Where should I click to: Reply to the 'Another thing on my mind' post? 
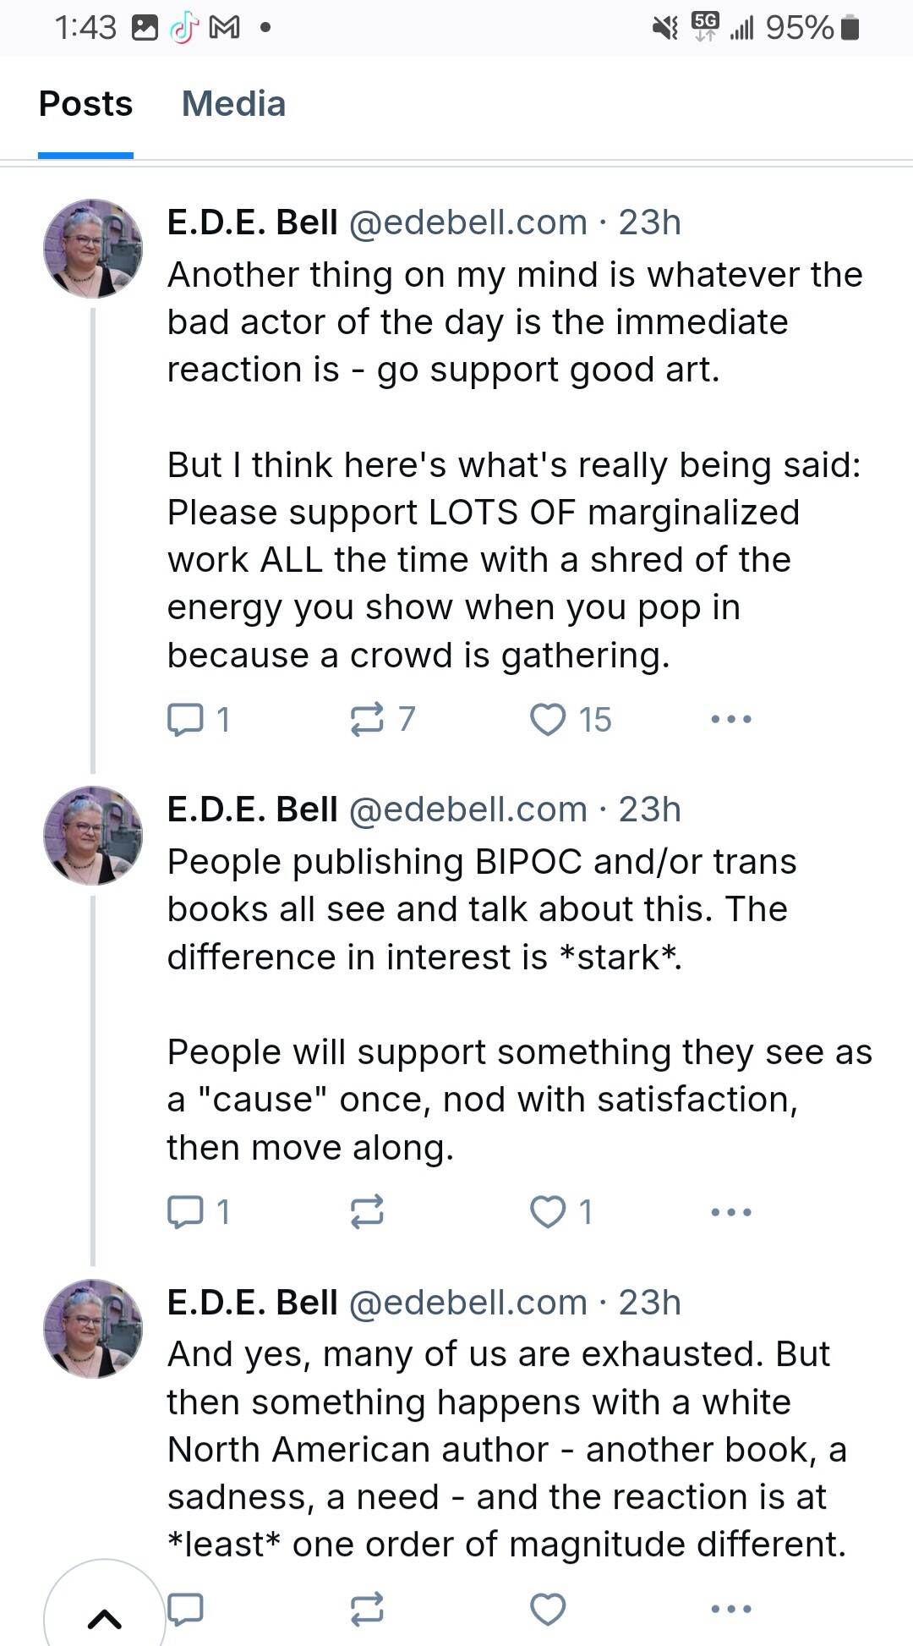pos(198,720)
